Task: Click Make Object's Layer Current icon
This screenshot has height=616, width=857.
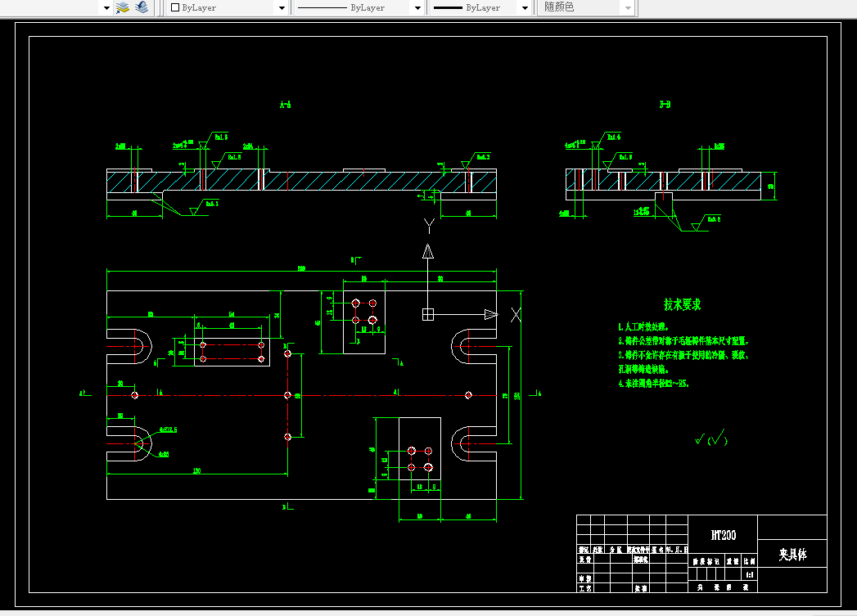Action: click(123, 7)
